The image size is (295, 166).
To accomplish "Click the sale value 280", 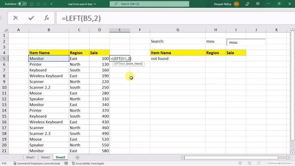I will pos(100,93).
